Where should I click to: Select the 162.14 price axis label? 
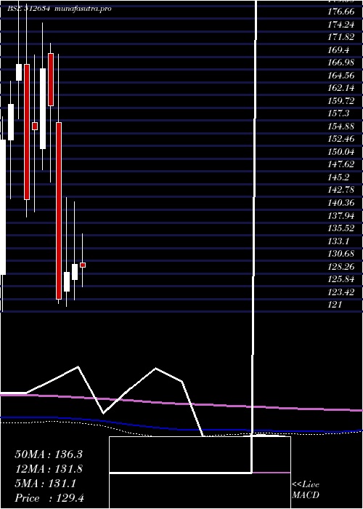(341, 88)
